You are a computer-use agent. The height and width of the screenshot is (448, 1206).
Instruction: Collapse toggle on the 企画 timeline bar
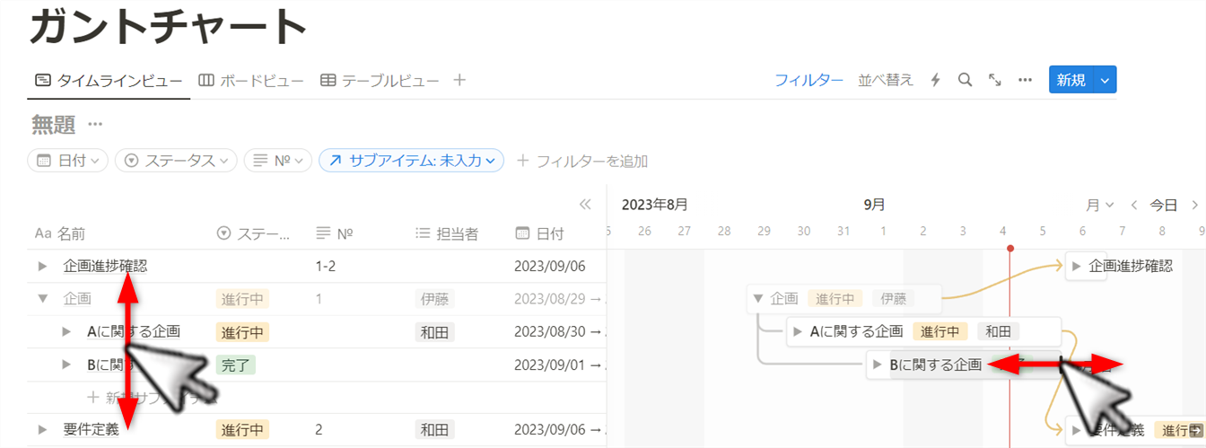[758, 299]
